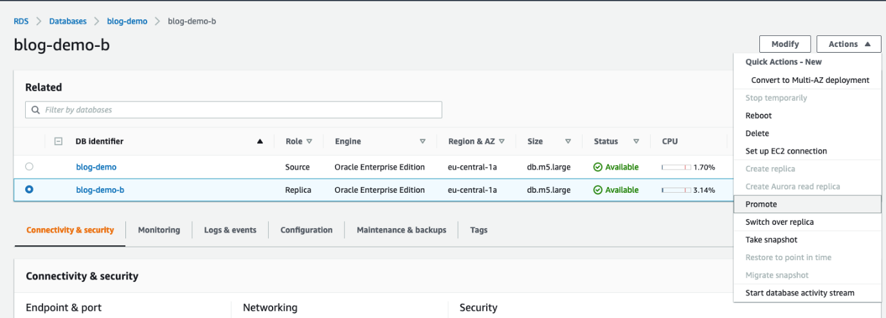Close the Actions dropdown menu button
Image resolution: width=886 pixels, height=318 pixels.
(849, 44)
